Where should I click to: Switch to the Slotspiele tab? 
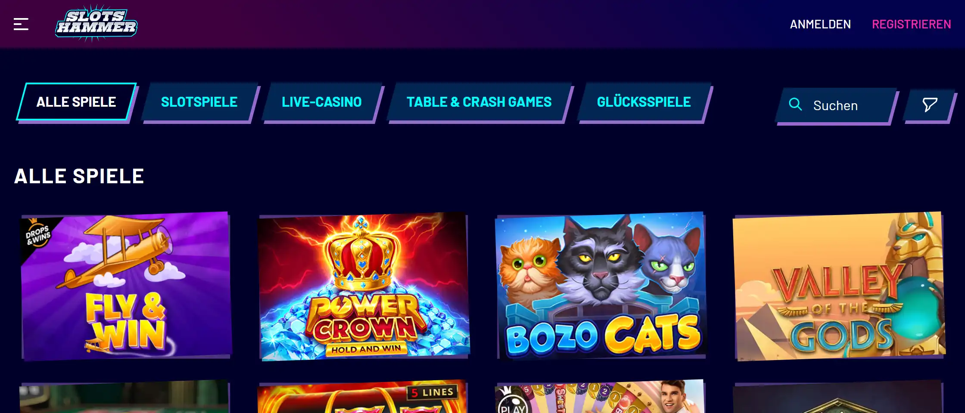[199, 102]
